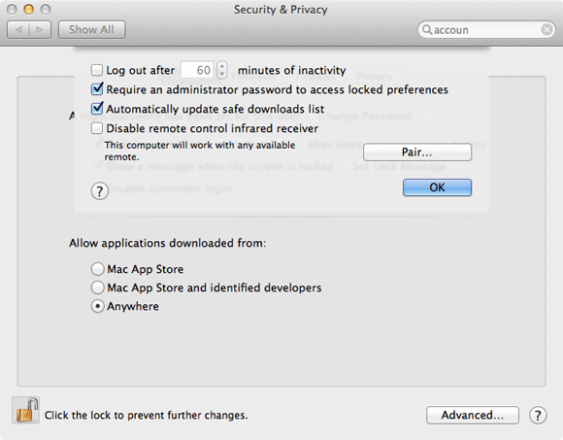The image size is (563, 440).
Task: Clear the search field text
Action: coord(546,29)
